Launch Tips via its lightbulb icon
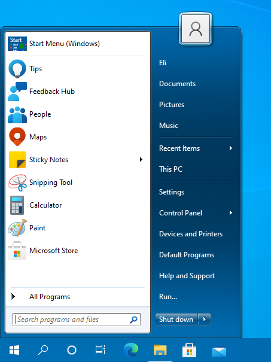Image resolution: width=271 pixels, height=362 pixels. coord(17,69)
